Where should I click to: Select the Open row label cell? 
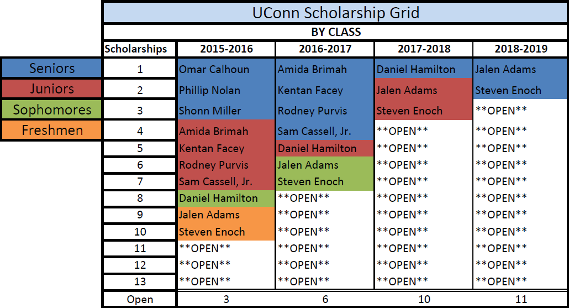pyautogui.click(x=140, y=299)
